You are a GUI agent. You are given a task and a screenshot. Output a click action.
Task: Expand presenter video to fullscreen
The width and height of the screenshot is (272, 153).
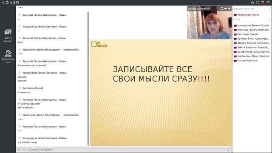click(222, 8)
